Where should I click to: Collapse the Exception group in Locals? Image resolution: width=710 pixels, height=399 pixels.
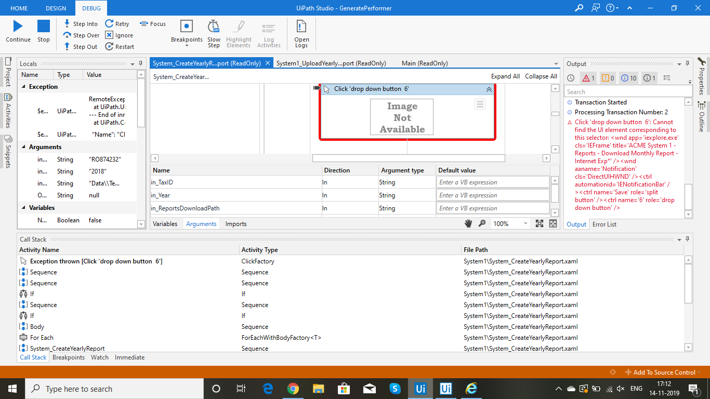[24, 87]
